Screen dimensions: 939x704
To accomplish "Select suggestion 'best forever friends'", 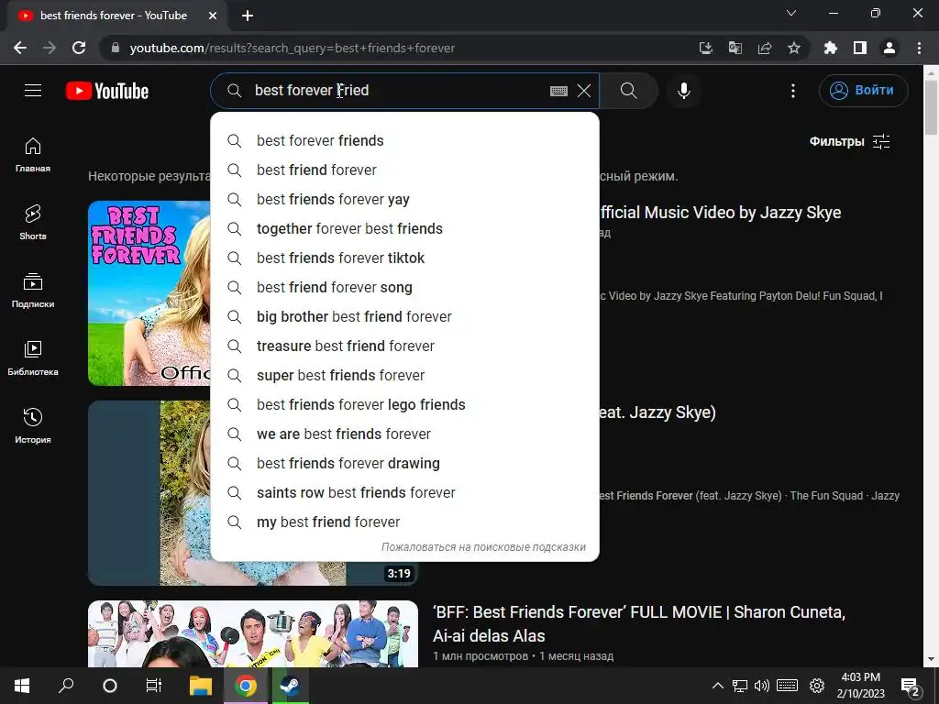I will point(404,140).
